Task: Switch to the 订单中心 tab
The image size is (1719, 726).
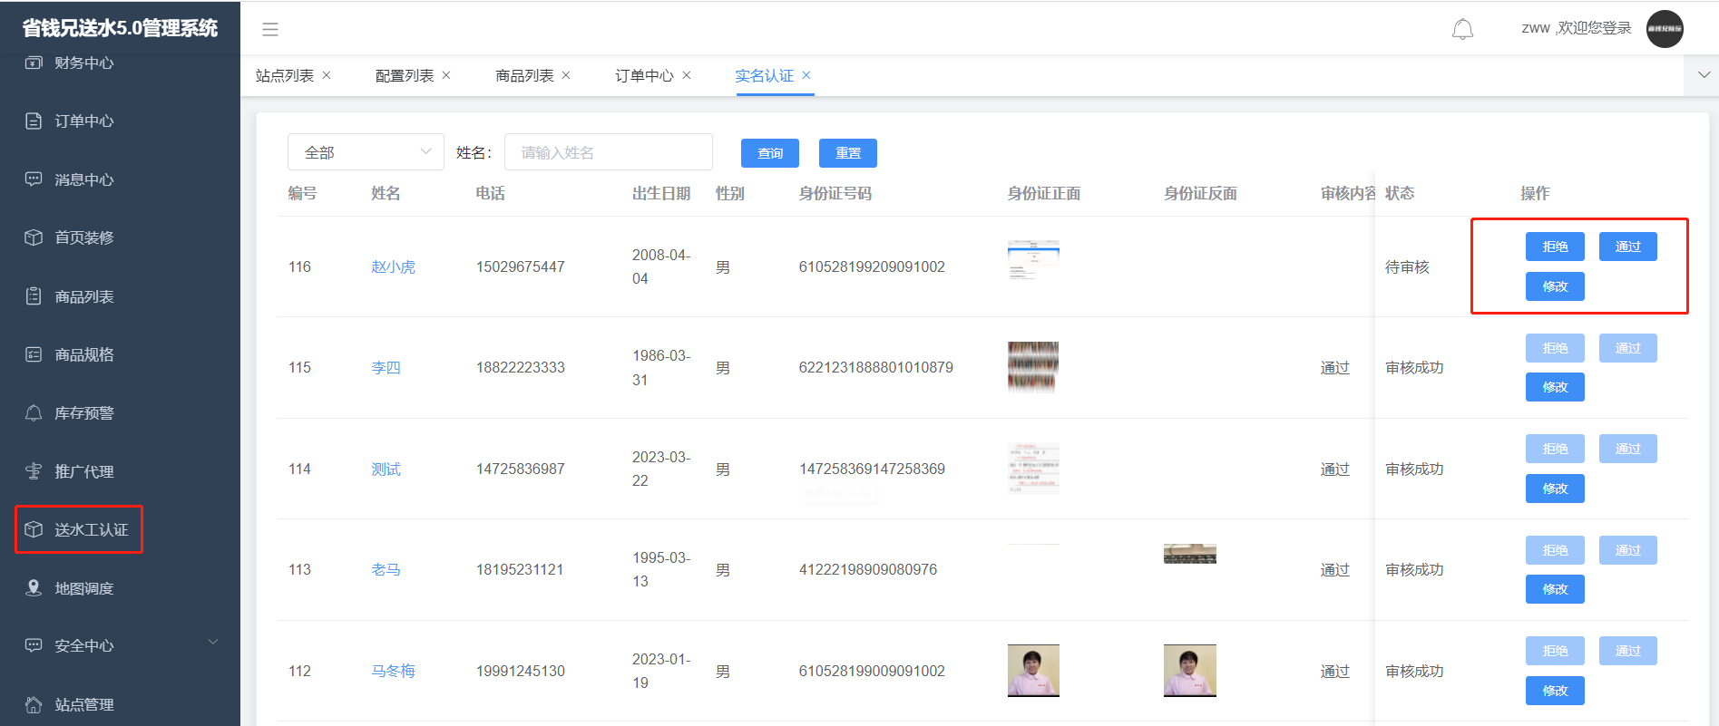Action: tap(644, 76)
